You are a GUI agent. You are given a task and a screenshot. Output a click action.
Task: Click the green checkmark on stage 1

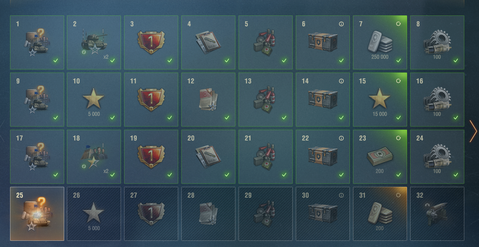(56, 61)
